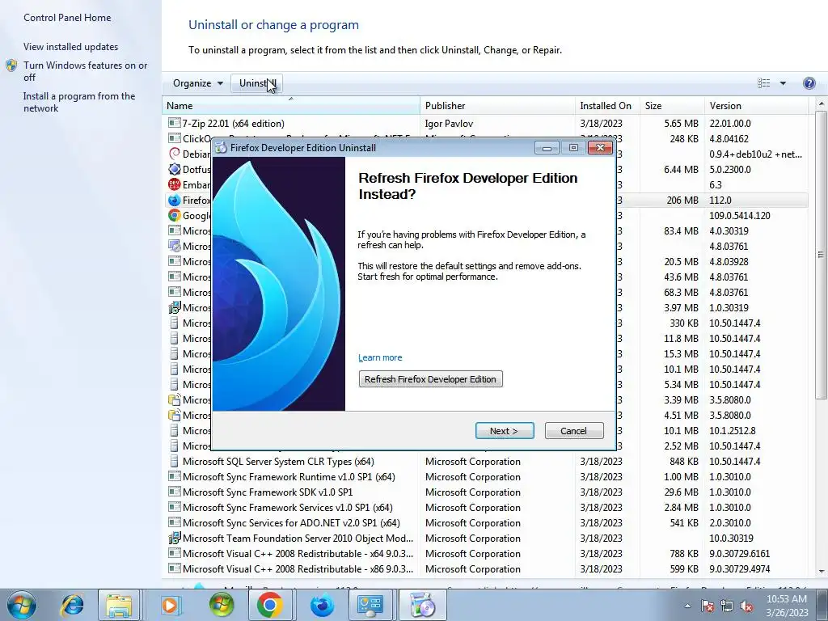Minimize the Firefox Developer Edition Uninstall dialog
Image resolution: width=828 pixels, height=621 pixels.
[x=547, y=148]
